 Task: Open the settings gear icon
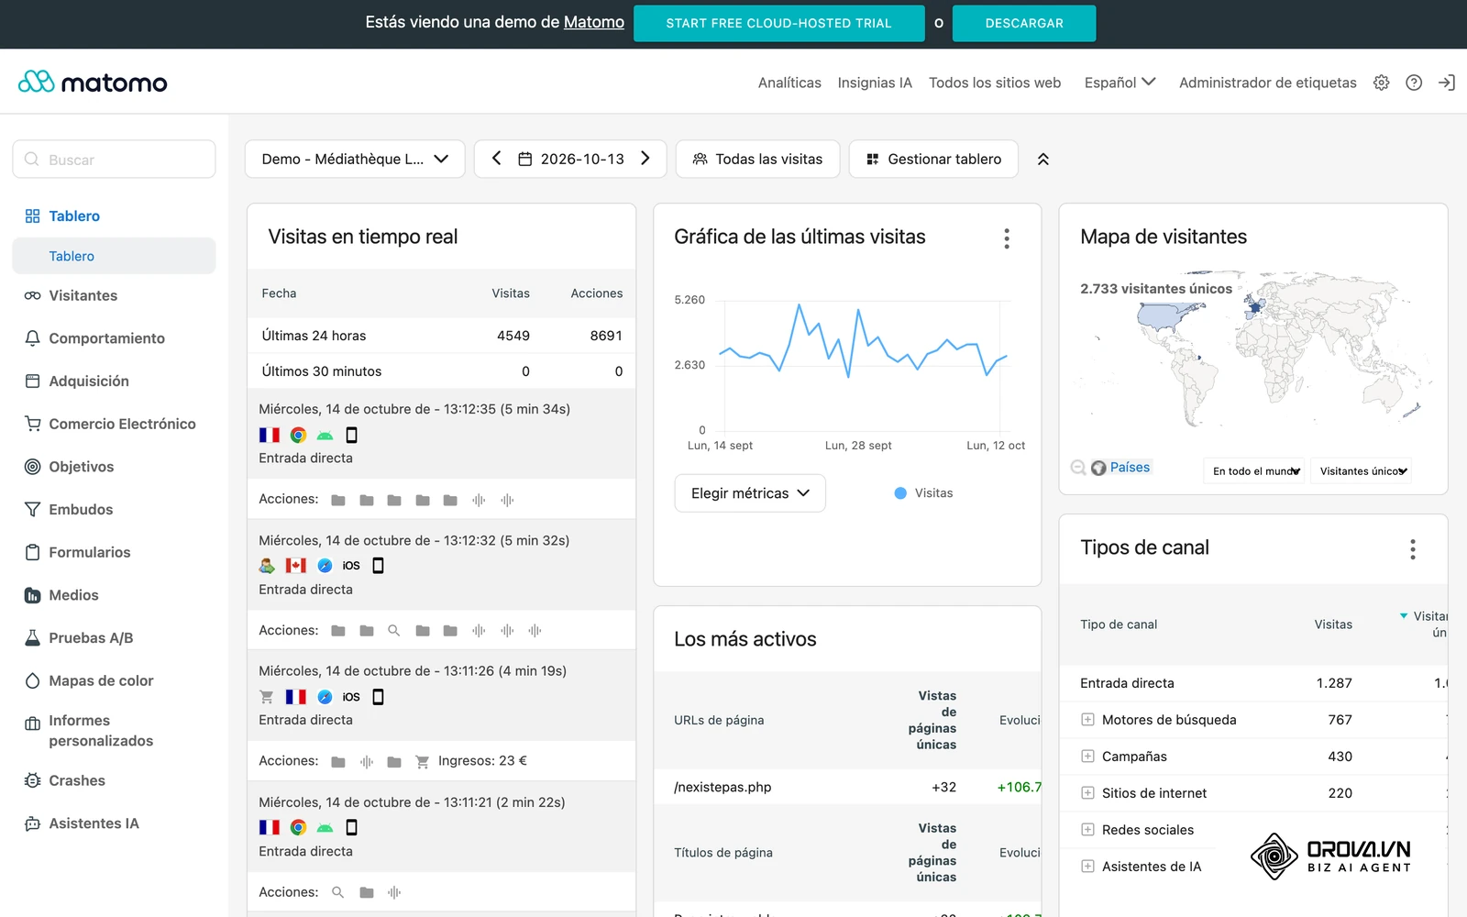click(1381, 83)
